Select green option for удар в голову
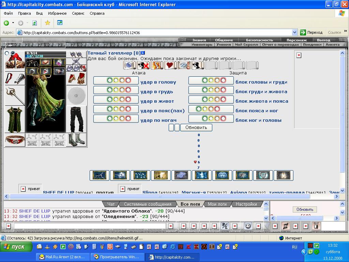This screenshot has width=349, height=262. [109, 80]
